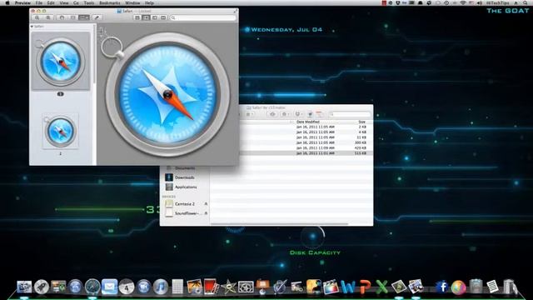Open the Bookmarks menu
The width and height of the screenshot is (533, 300).
109,2
